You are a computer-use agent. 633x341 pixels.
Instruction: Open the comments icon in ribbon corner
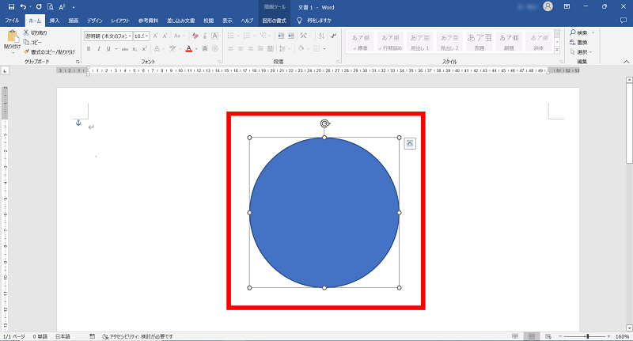pos(624,21)
